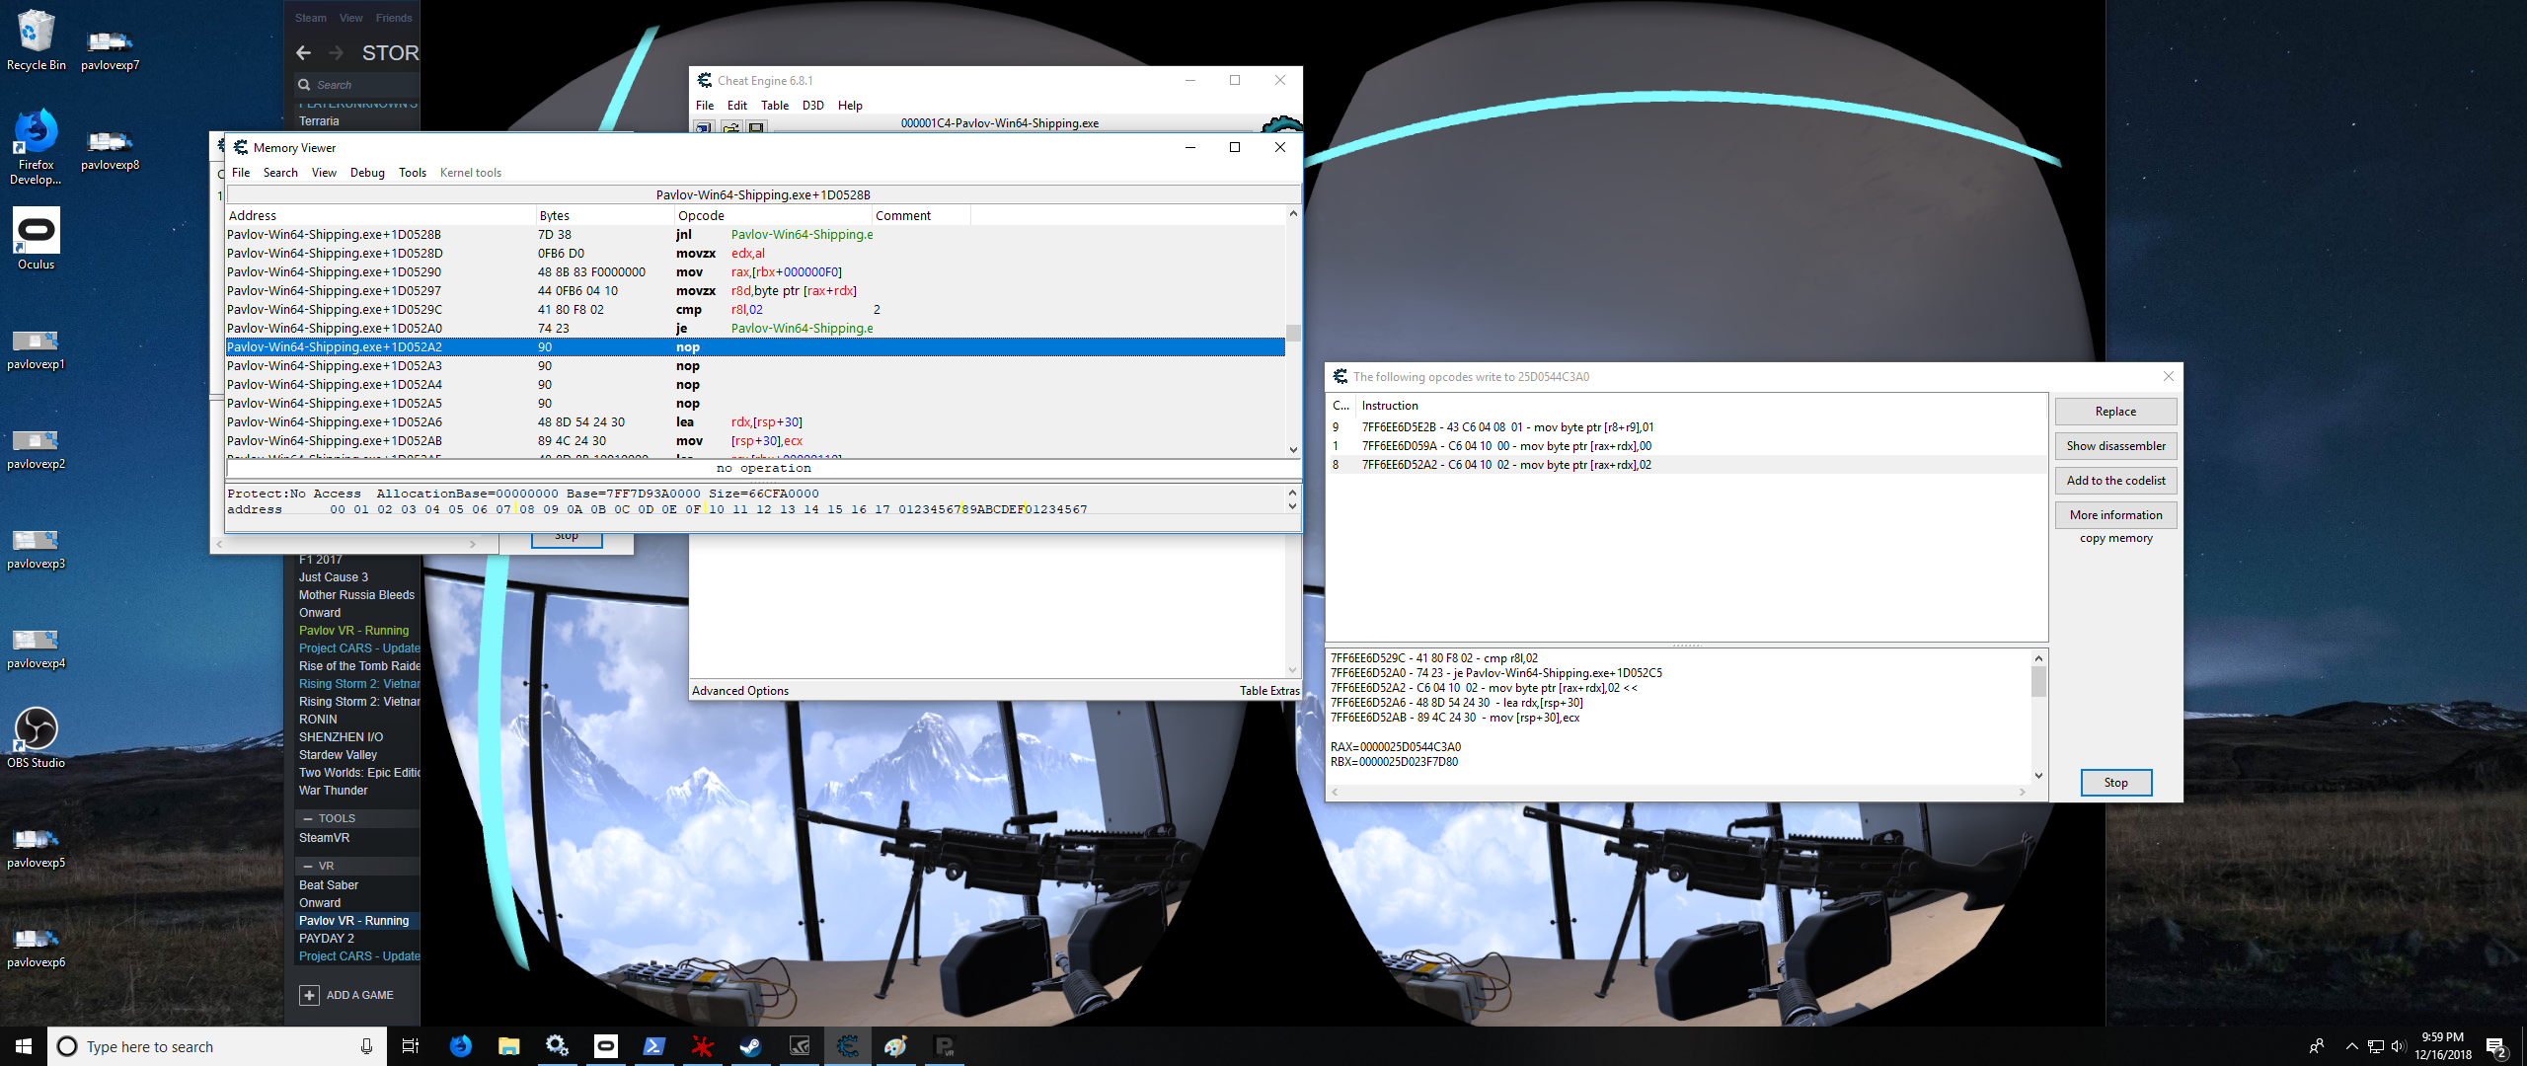
Task: Select the pavlovexp1 desktop file
Action: click(x=36, y=349)
